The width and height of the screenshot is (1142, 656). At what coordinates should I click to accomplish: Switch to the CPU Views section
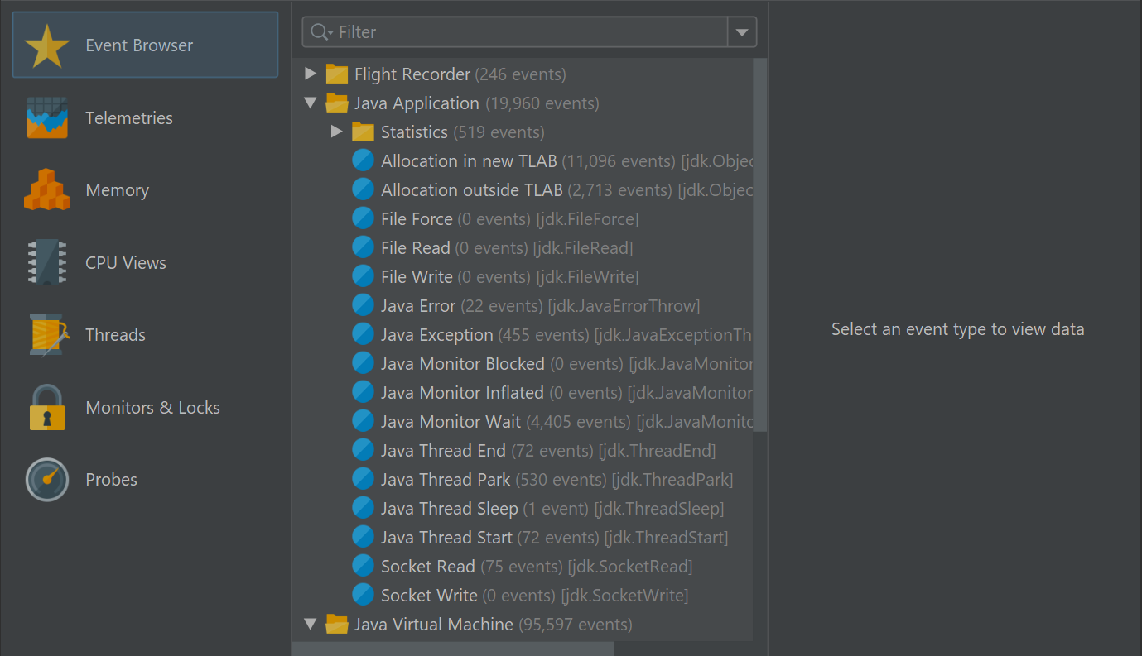pyautogui.click(x=145, y=262)
